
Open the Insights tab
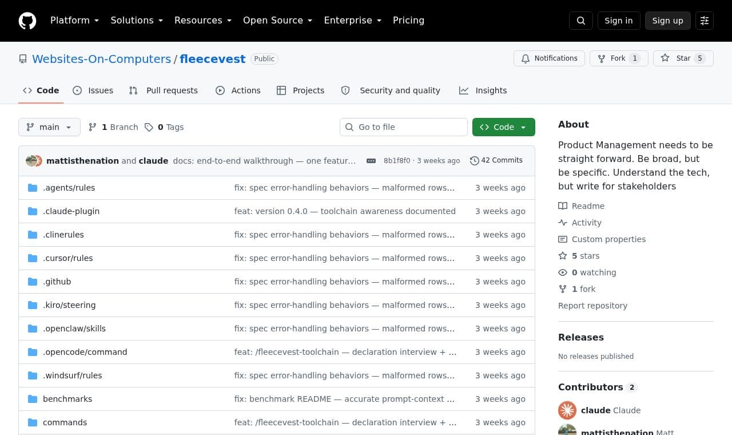(x=483, y=90)
